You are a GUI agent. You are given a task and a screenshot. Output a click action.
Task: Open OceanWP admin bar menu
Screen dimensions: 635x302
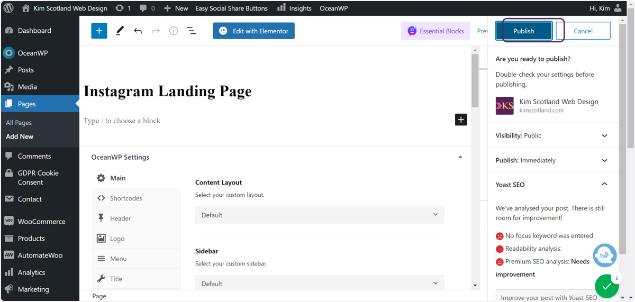(333, 8)
